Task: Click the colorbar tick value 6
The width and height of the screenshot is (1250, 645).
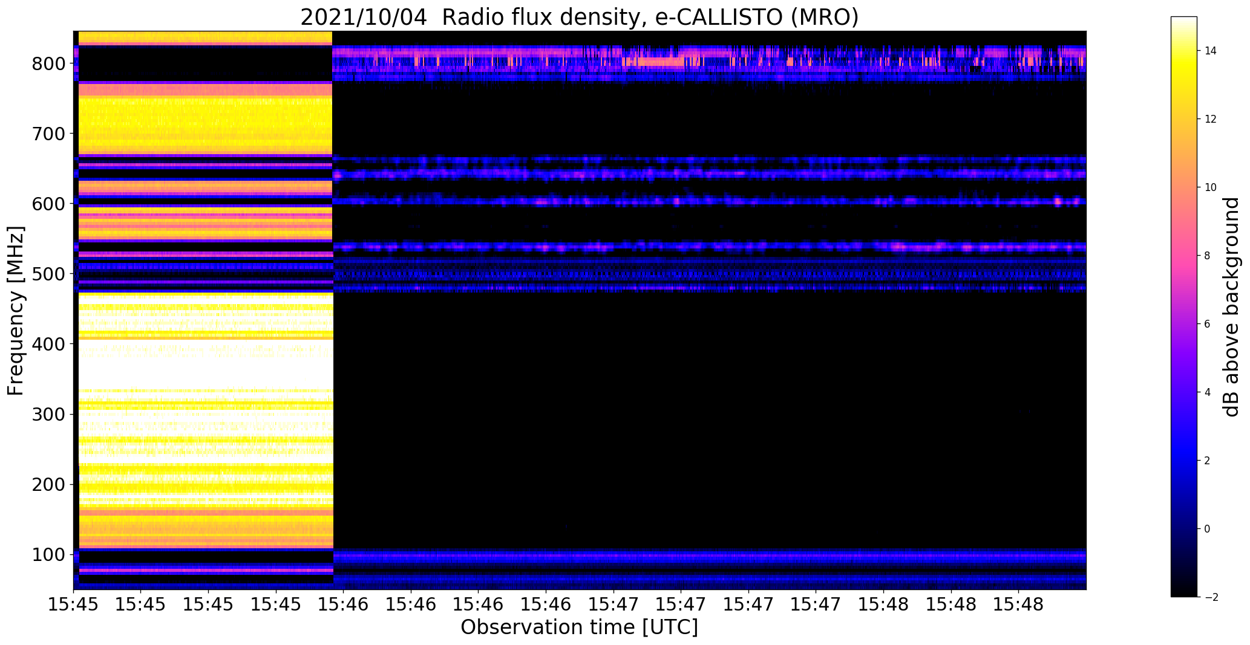Action: pos(1207,324)
